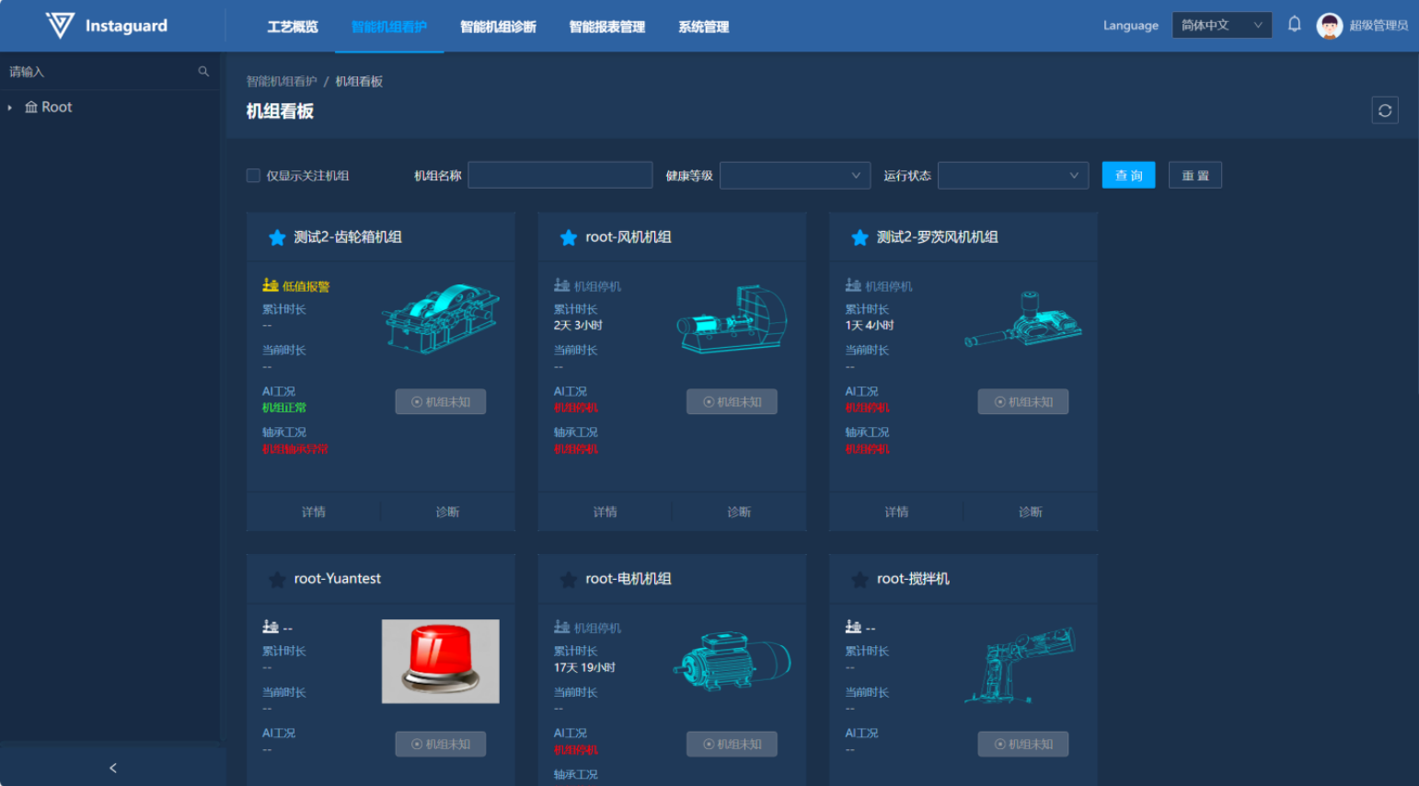Expand the Root tree node arrow
The height and width of the screenshot is (786, 1419).
[10, 108]
